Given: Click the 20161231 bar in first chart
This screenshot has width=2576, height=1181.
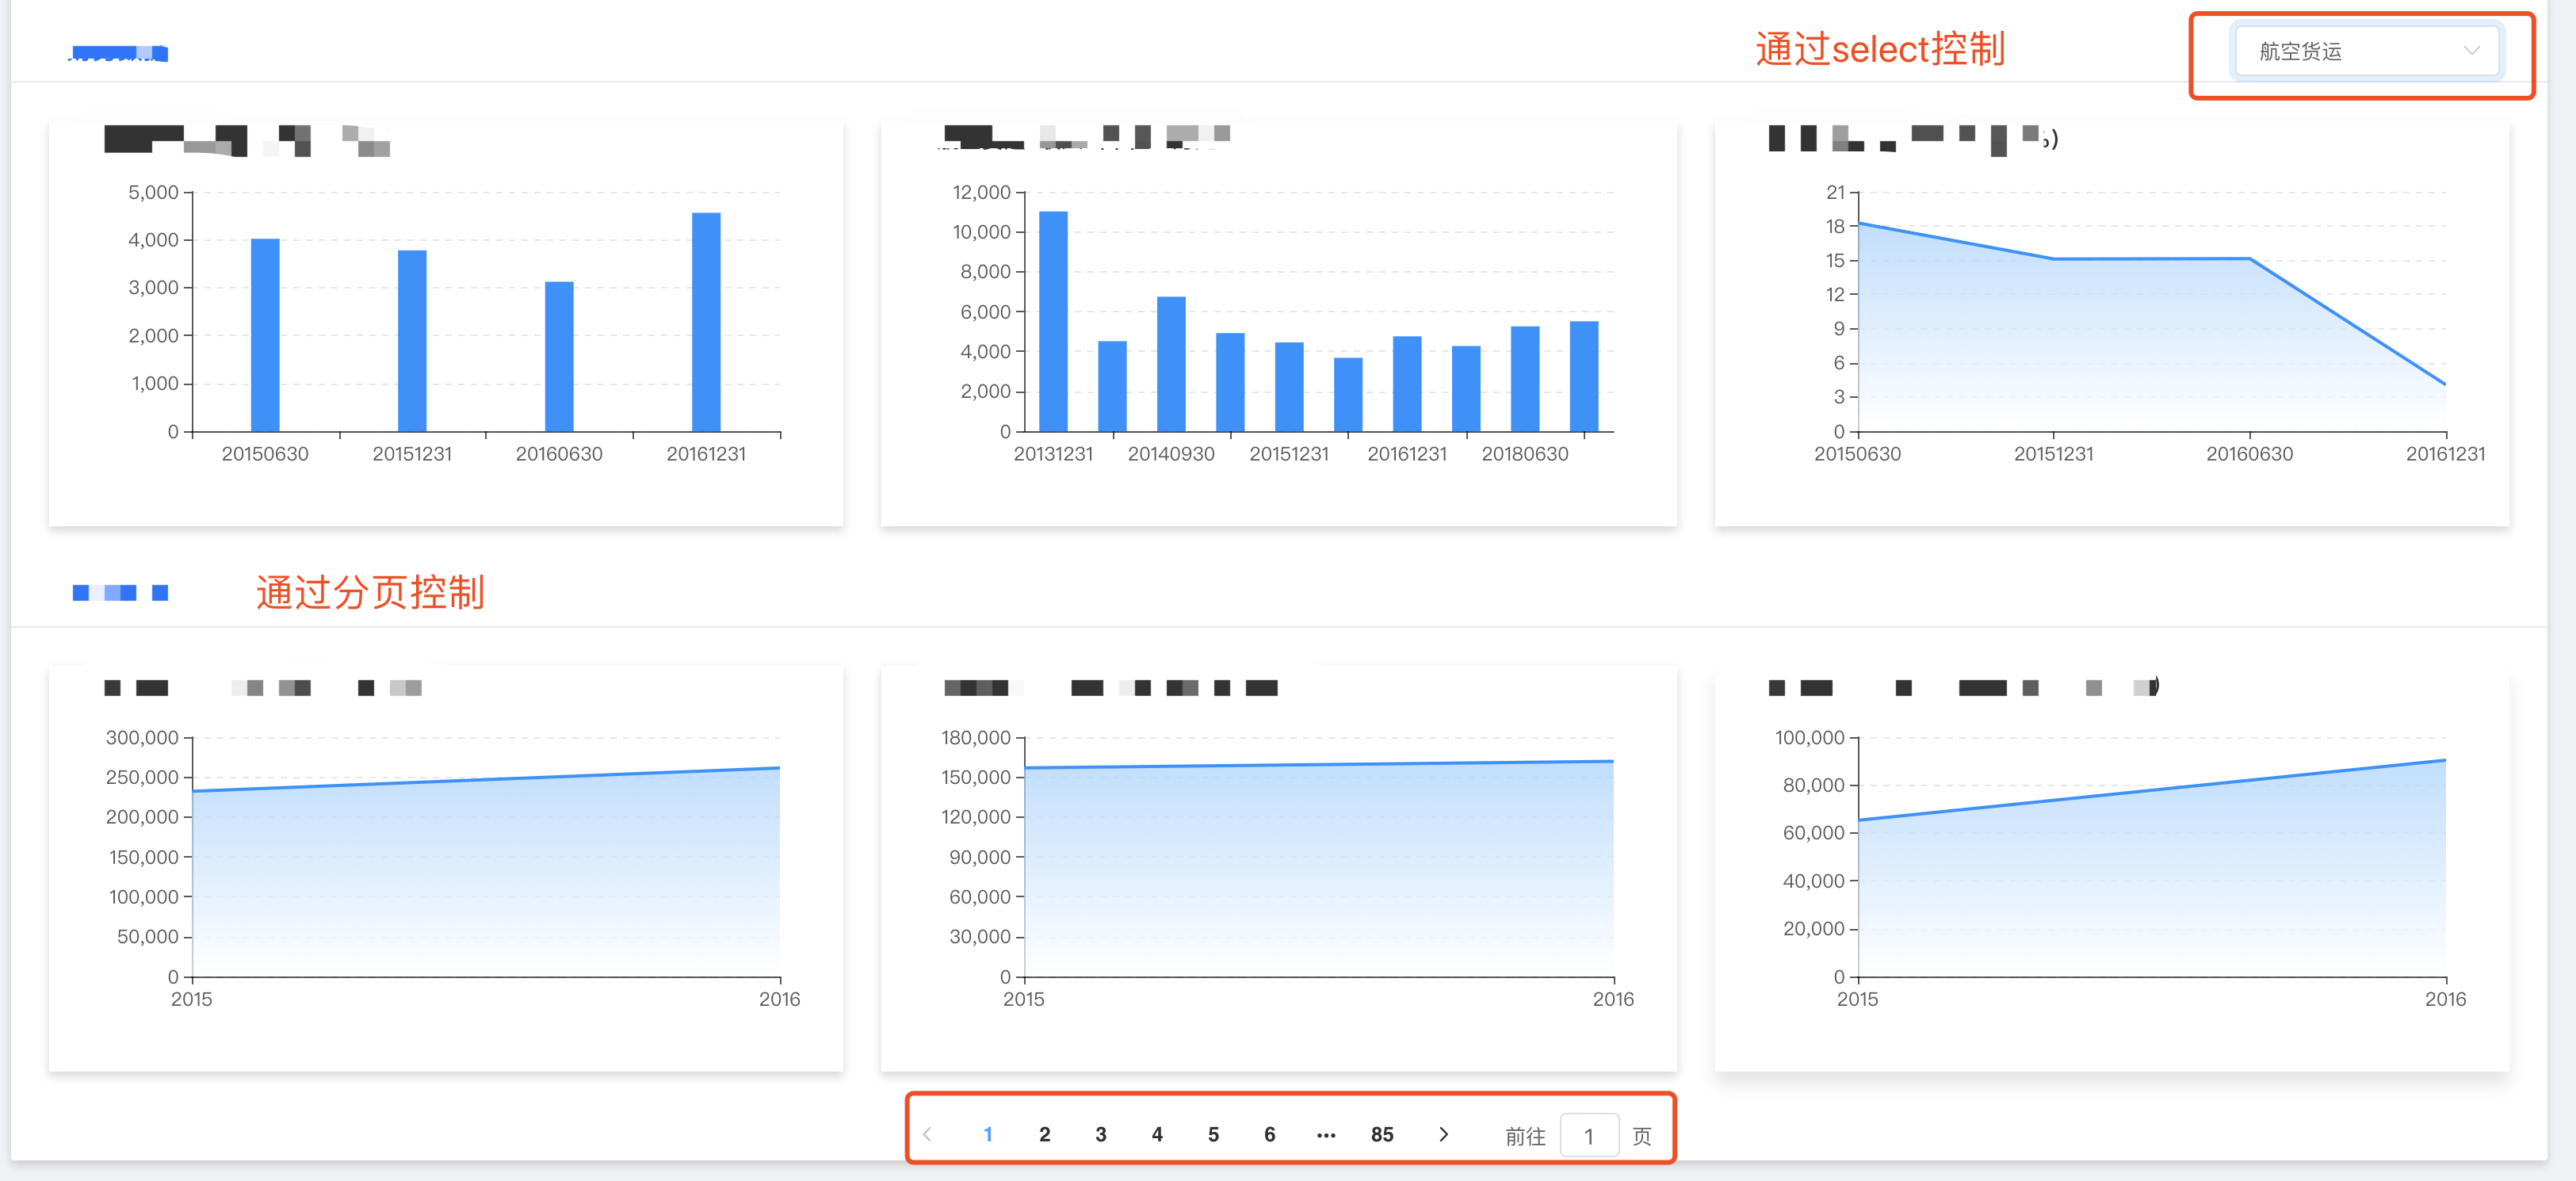Looking at the screenshot, I should point(706,322).
